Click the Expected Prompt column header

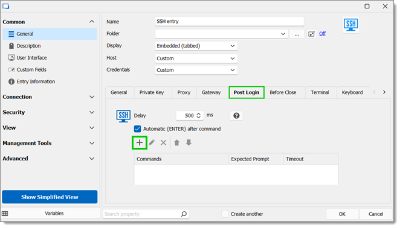pyautogui.click(x=256, y=159)
